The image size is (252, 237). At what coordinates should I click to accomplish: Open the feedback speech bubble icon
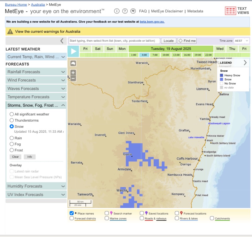pos(133,11)
